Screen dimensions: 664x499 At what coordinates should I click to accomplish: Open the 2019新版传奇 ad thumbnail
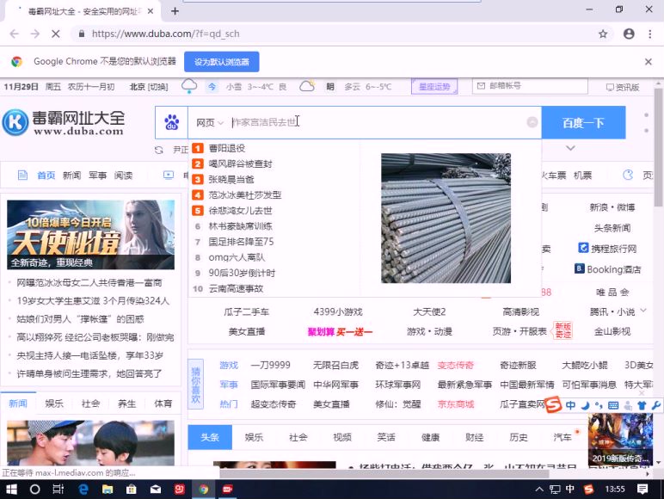click(620, 440)
